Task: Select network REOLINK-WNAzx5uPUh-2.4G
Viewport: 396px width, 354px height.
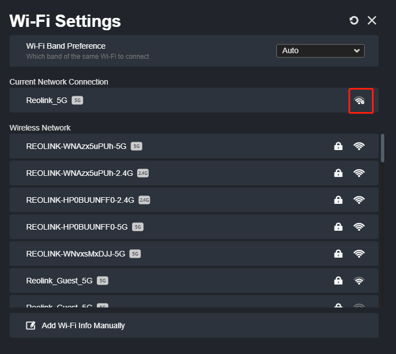Action: coord(194,173)
